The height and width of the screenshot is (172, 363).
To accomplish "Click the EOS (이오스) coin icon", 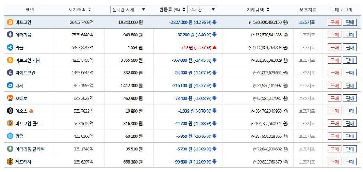I will 10,111.
